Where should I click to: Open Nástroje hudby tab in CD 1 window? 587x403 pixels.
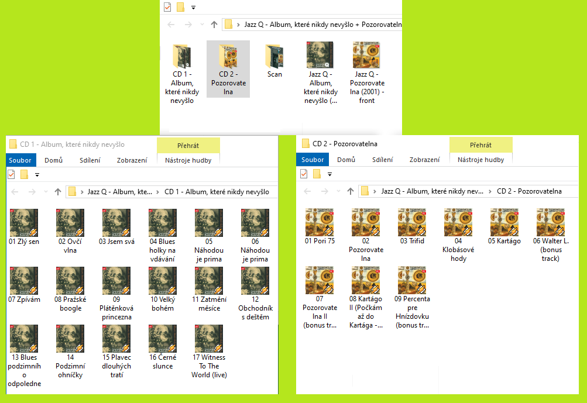pos(188,160)
